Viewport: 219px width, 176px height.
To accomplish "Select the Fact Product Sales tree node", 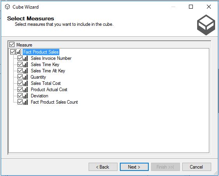I will tap(41, 52).
